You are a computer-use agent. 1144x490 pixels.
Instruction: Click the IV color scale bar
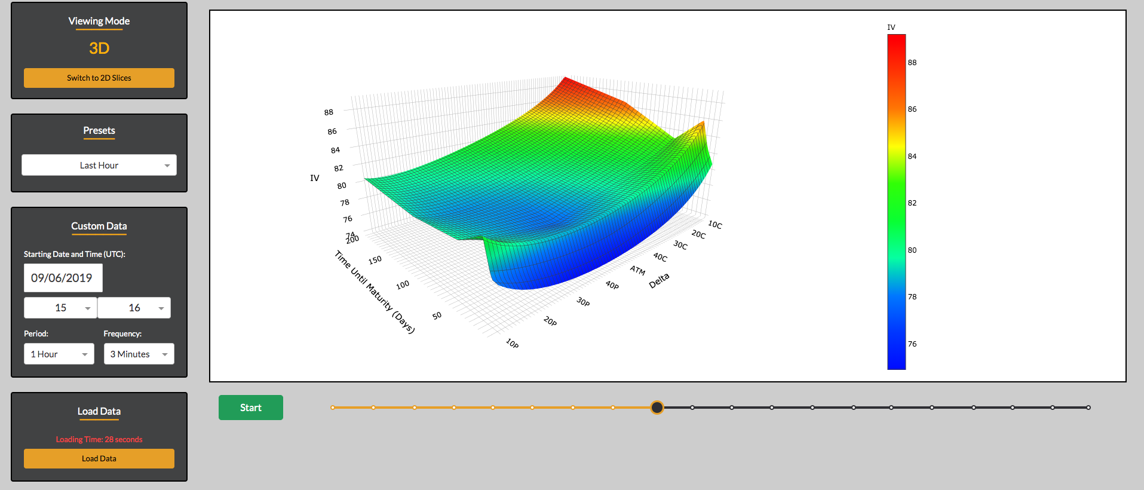(x=896, y=202)
